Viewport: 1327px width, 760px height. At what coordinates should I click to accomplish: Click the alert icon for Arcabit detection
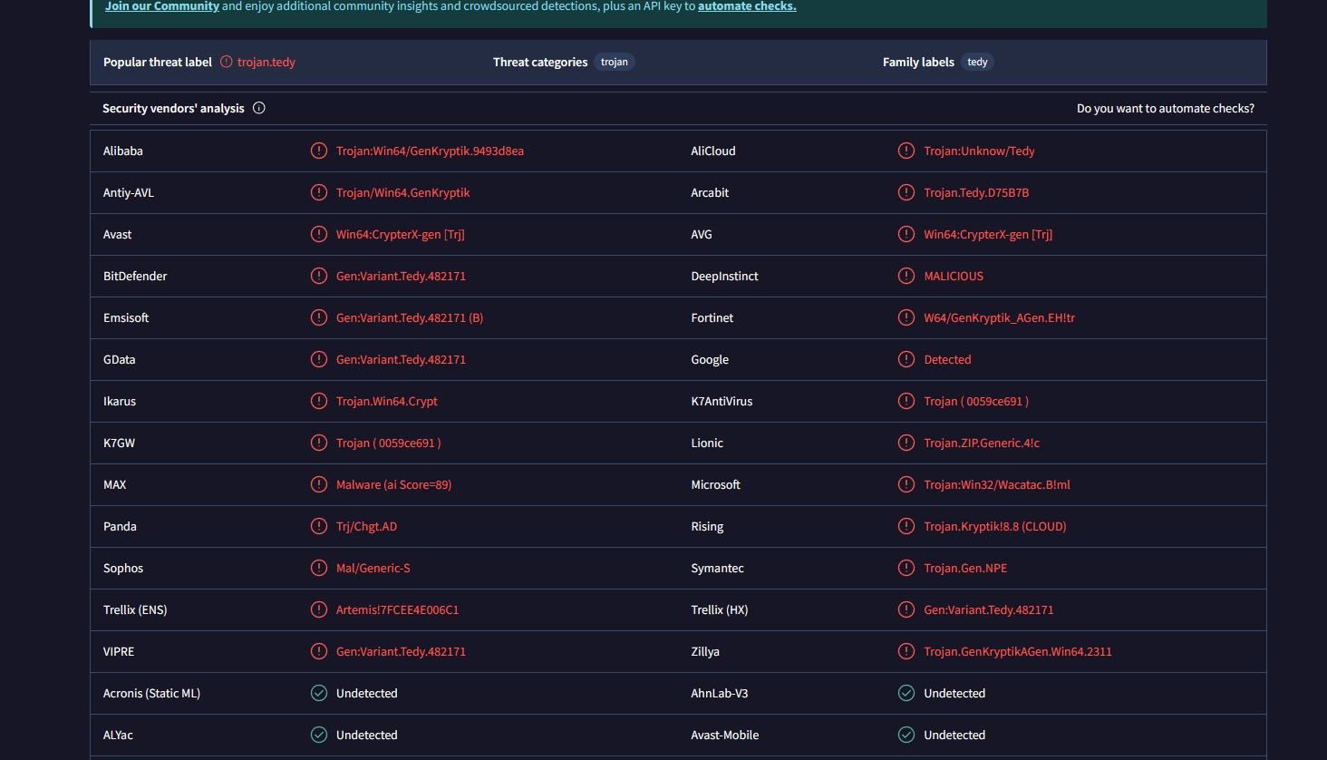click(x=906, y=192)
